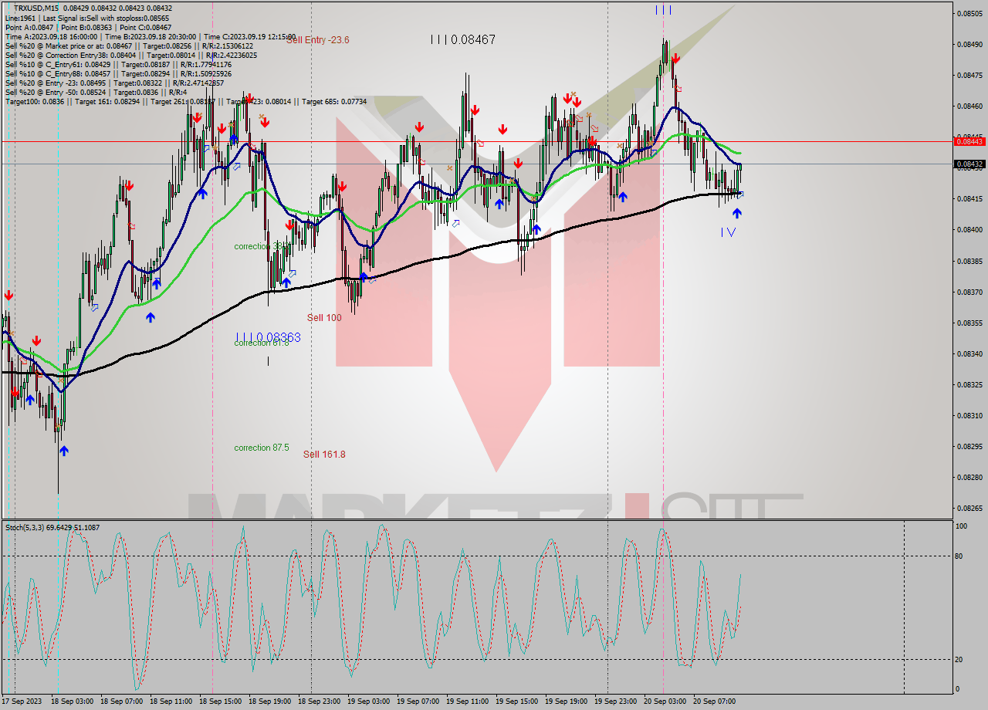Click the 0.08265 price axis value
Viewport: 988px width, 710px height.
point(969,508)
